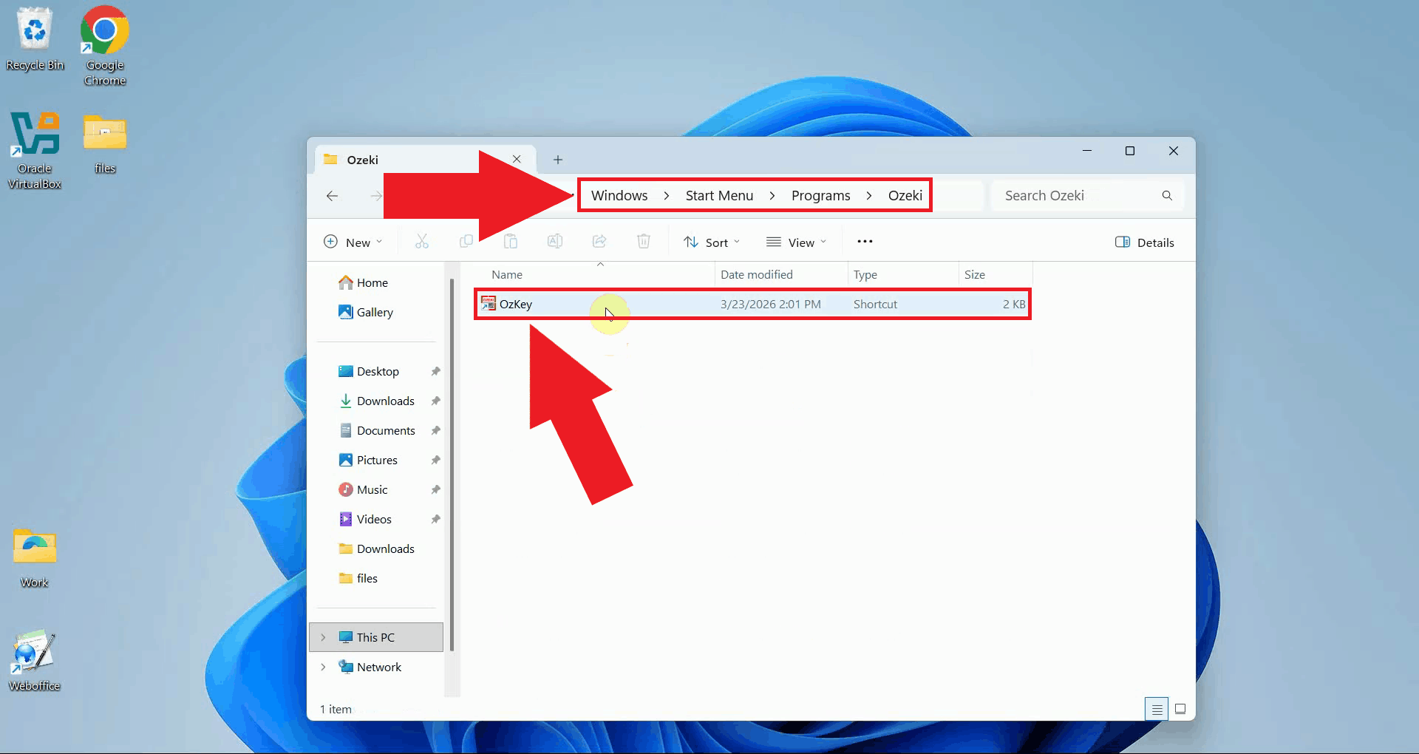Launch Google Chrome from the desktop
Screen dimensions: 1419x754
point(103,31)
